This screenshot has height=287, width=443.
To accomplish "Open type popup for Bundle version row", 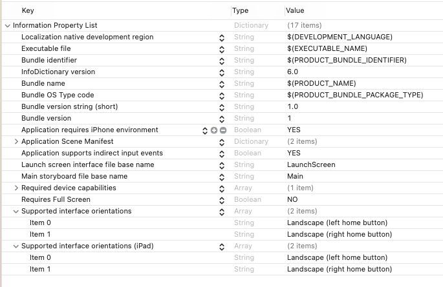I will [222, 119].
